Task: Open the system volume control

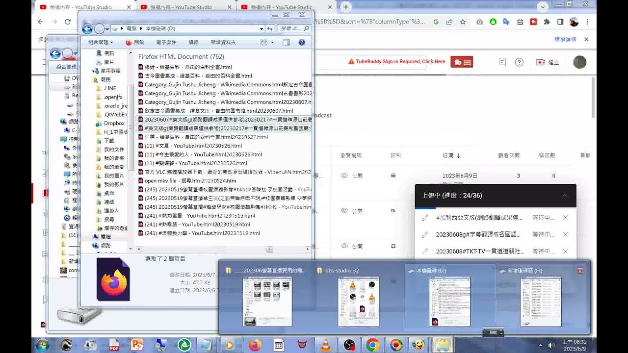Action: pyautogui.click(x=551, y=345)
